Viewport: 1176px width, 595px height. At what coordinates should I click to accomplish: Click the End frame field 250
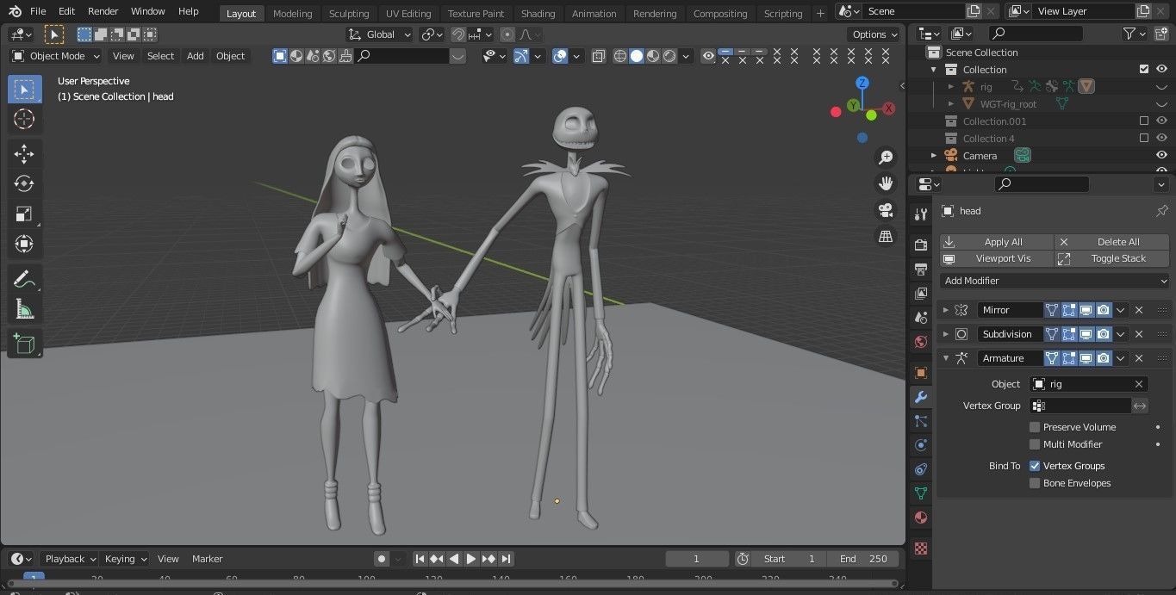pos(864,559)
